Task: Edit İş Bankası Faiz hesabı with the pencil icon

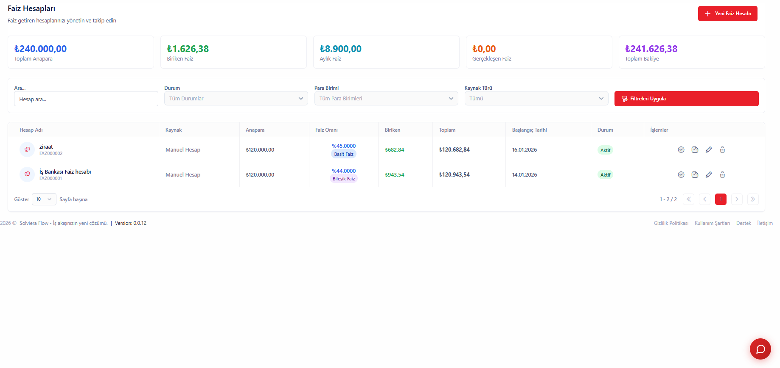Action: pos(709,174)
